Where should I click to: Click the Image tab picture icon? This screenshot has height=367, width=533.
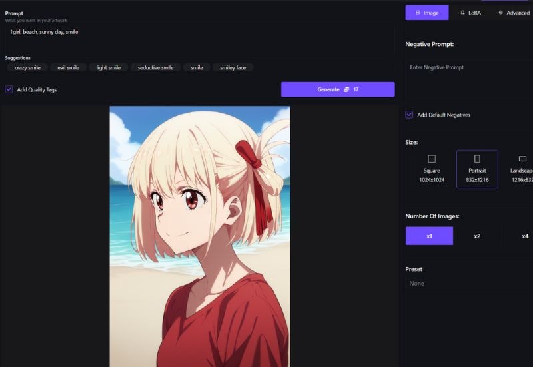click(x=418, y=13)
